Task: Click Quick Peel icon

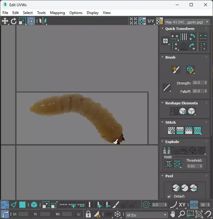Action: coord(176,188)
